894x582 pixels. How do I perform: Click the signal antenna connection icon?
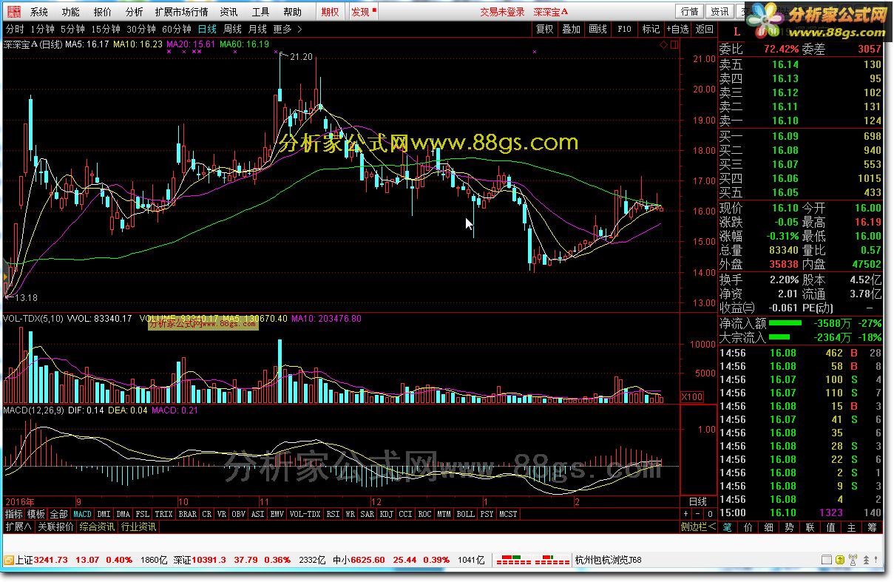click(854, 560)
